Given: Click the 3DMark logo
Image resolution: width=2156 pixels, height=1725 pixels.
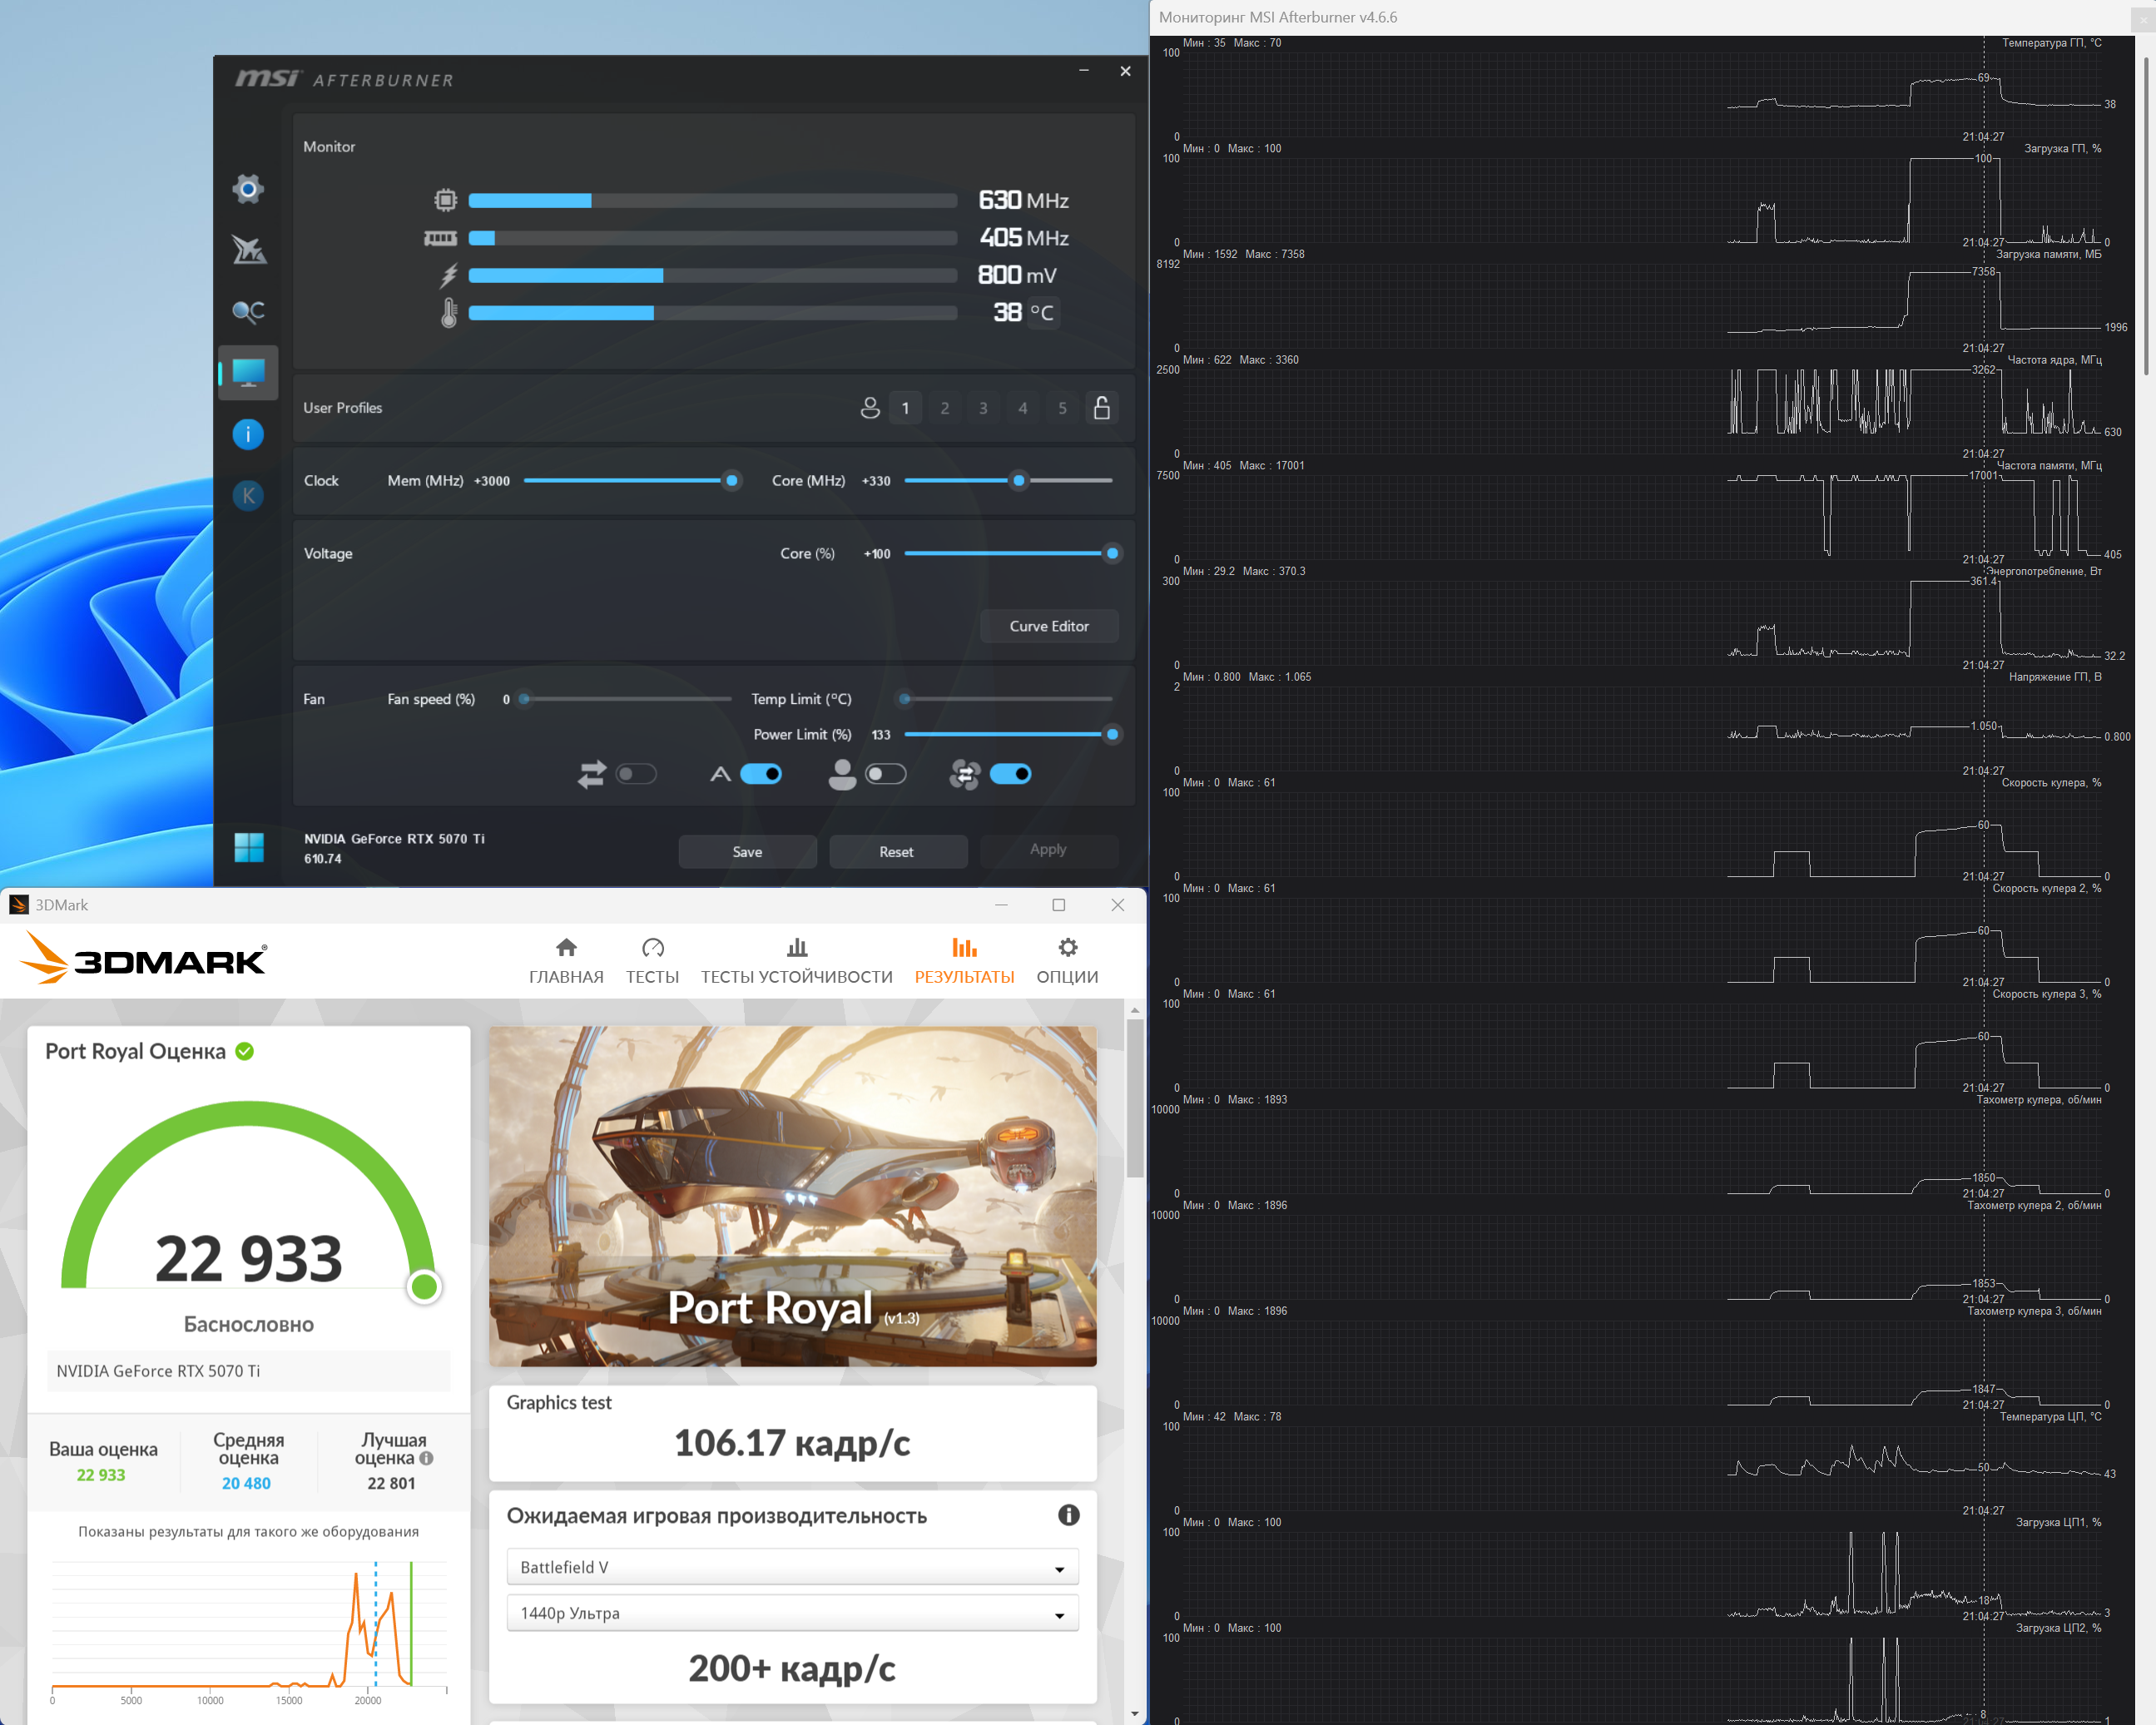Looking at the screenshot, I should pos(143,958).
